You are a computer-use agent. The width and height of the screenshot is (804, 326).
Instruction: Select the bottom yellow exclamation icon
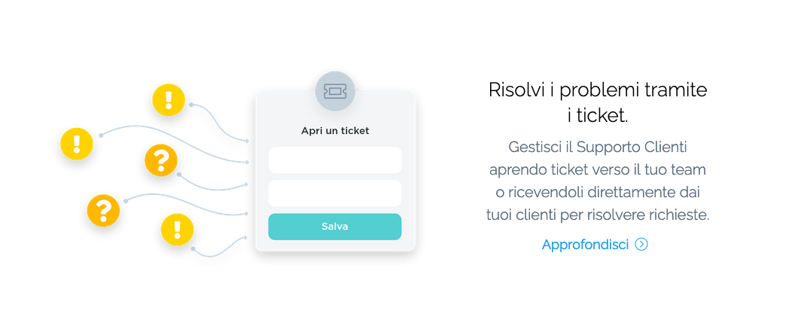click(x=178, y=230)
